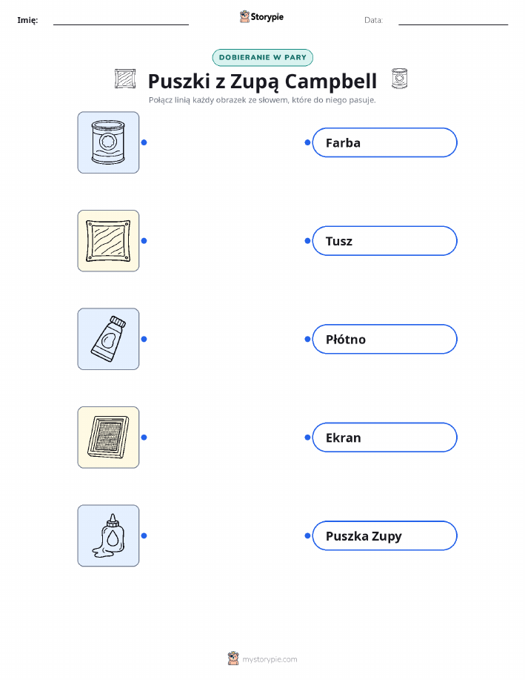Screen dimensions: 525x680
Task: Click the small canvas icon beside title
Action: 124,79
